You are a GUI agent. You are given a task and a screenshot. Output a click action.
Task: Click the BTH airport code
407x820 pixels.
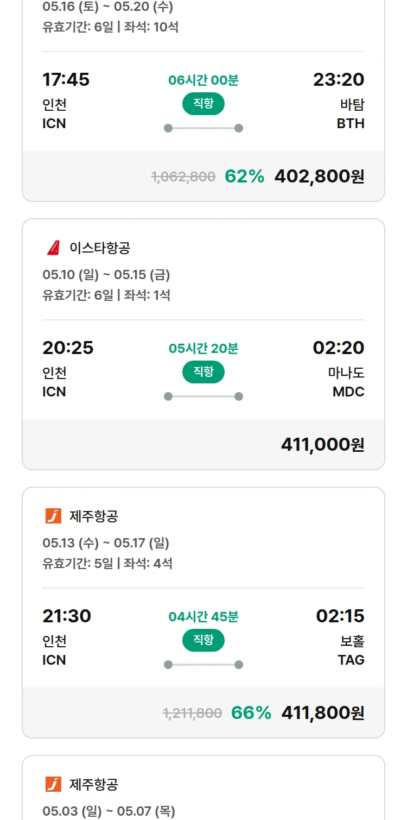[350, 123]
